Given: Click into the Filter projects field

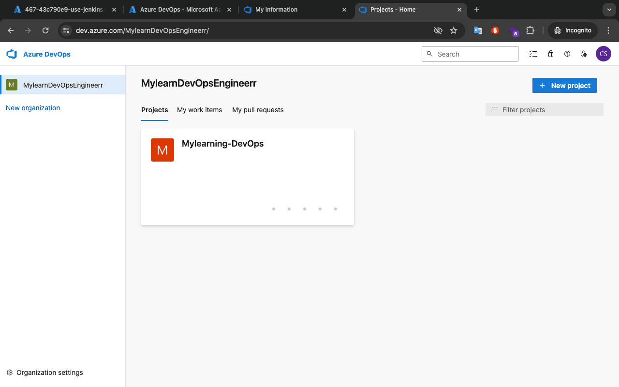Looking at the screenshot, I should pyautogui.click(x=545, y=110).
